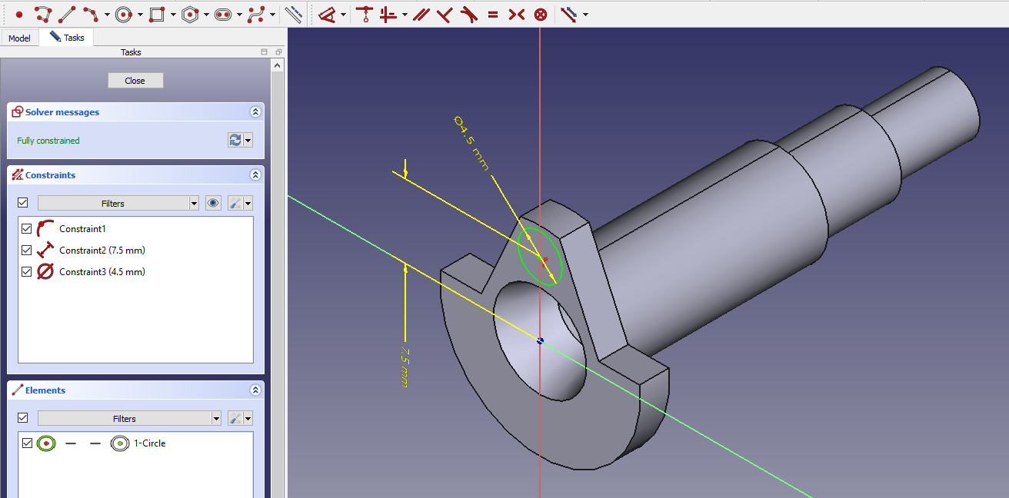Open the Constraints Filters dropdown
The image size is (1009, 498).
pyautogui.click(x=118, y=203)
